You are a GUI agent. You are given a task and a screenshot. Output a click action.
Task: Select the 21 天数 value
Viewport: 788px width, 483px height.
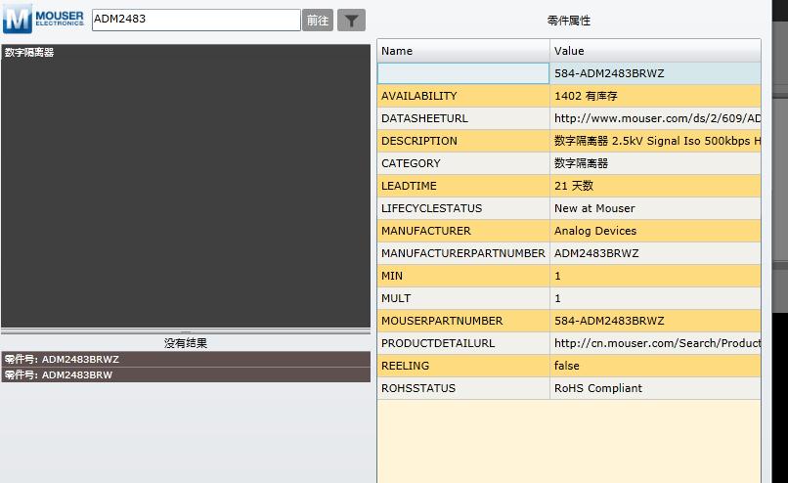pyautogui.click(x=655, y=186)
